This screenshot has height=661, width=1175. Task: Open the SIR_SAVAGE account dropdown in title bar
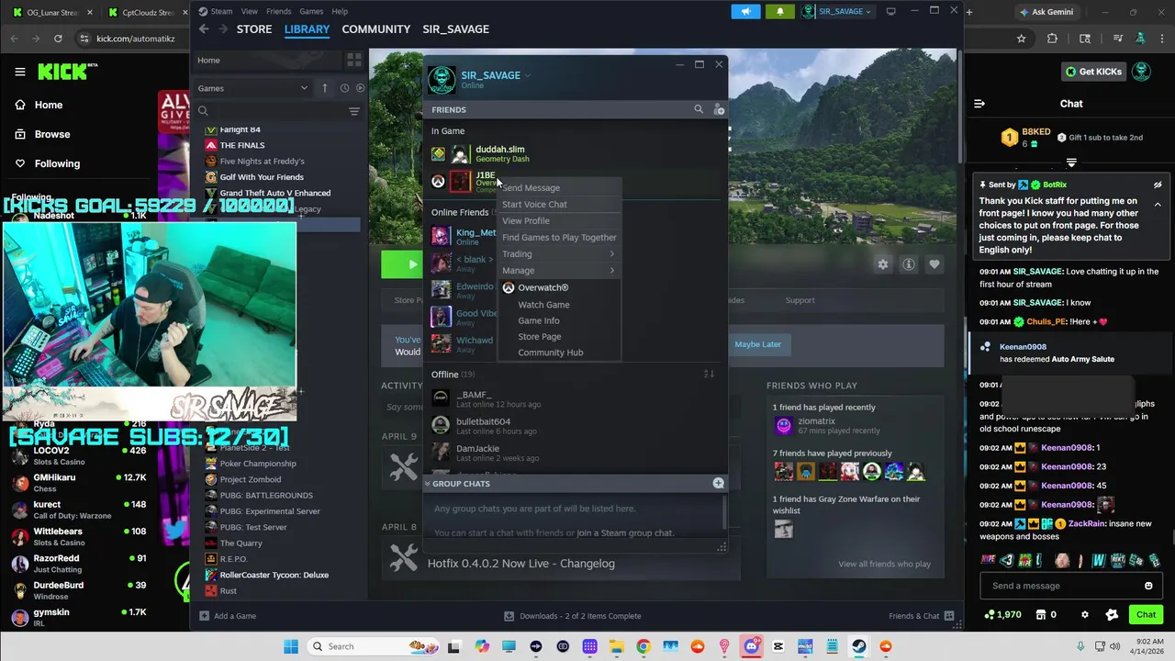(836, 11)
